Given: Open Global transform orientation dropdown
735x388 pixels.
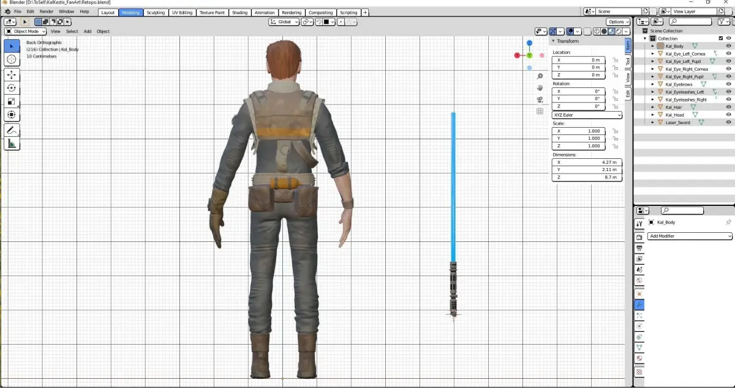Looking at the screenshot, I should (284, 21).
